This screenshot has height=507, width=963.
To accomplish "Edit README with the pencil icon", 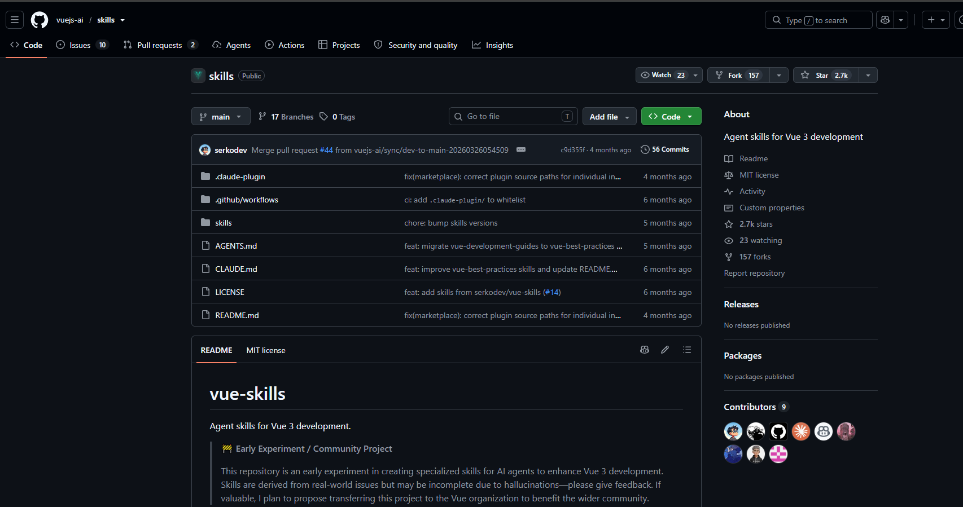I will (665, 350).
